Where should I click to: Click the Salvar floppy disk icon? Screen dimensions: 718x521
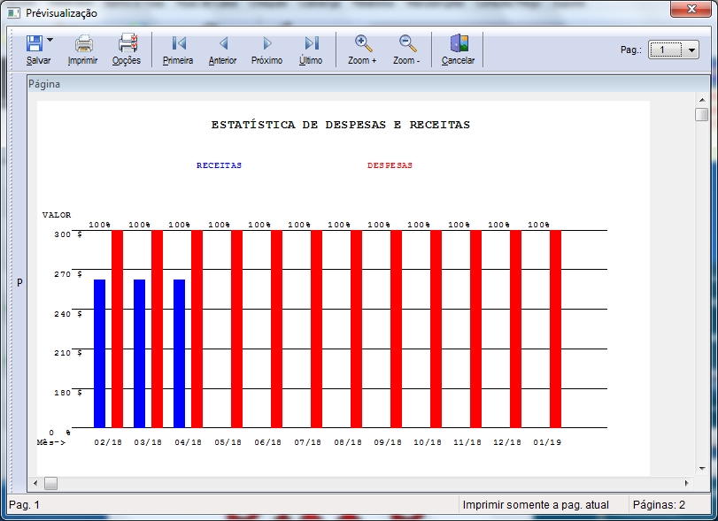[35, 43]
